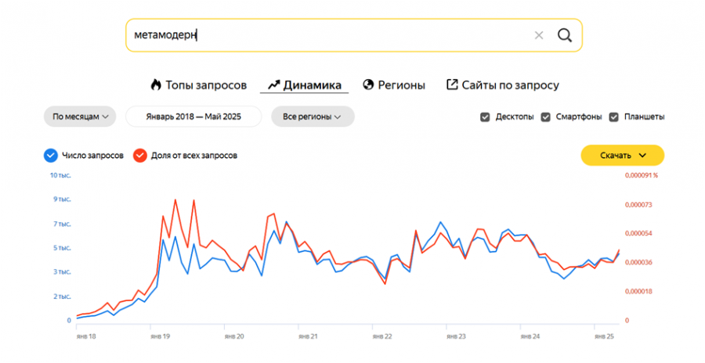705x363 pixels.
Task: Open the Скачать download dropdown
Action: click(622, 155)
